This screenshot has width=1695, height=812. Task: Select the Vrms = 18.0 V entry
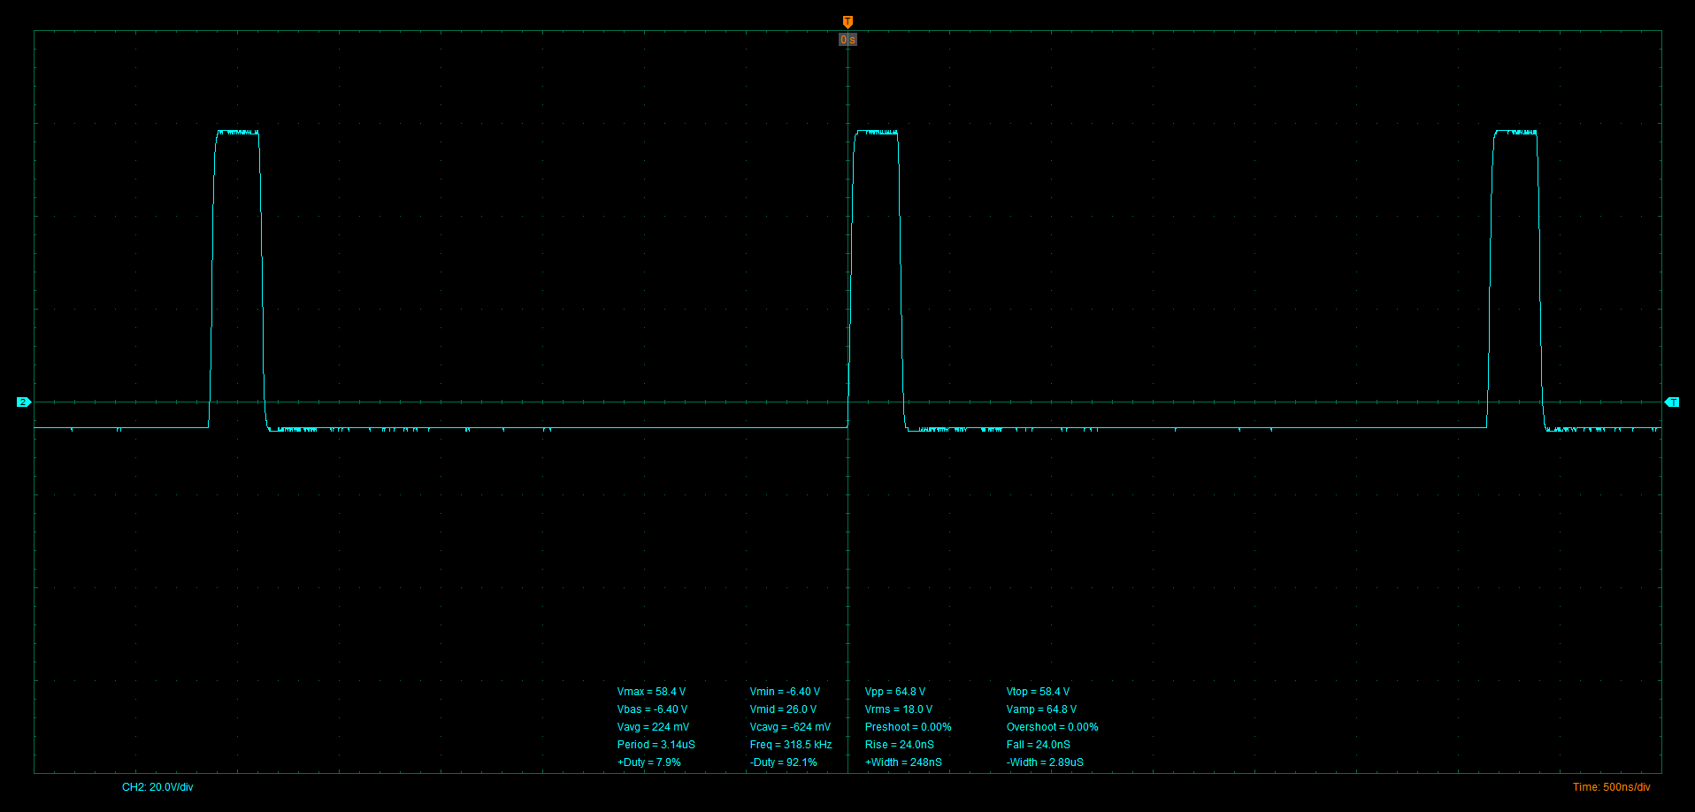point(898,709)
